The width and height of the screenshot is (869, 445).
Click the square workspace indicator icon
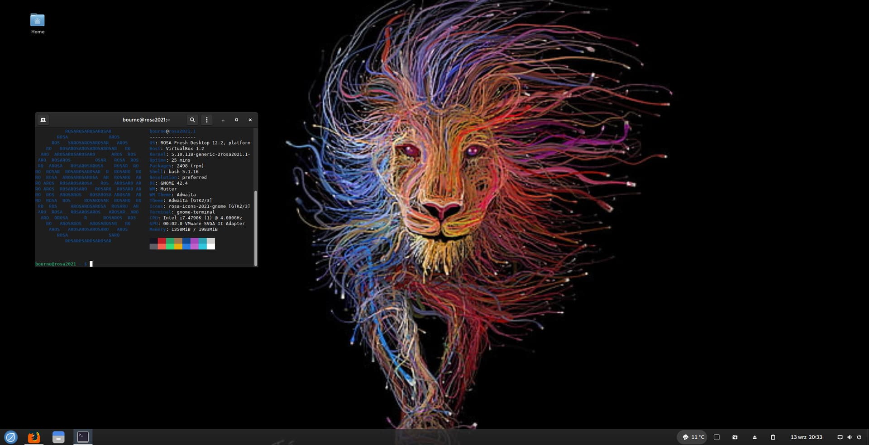716,437
